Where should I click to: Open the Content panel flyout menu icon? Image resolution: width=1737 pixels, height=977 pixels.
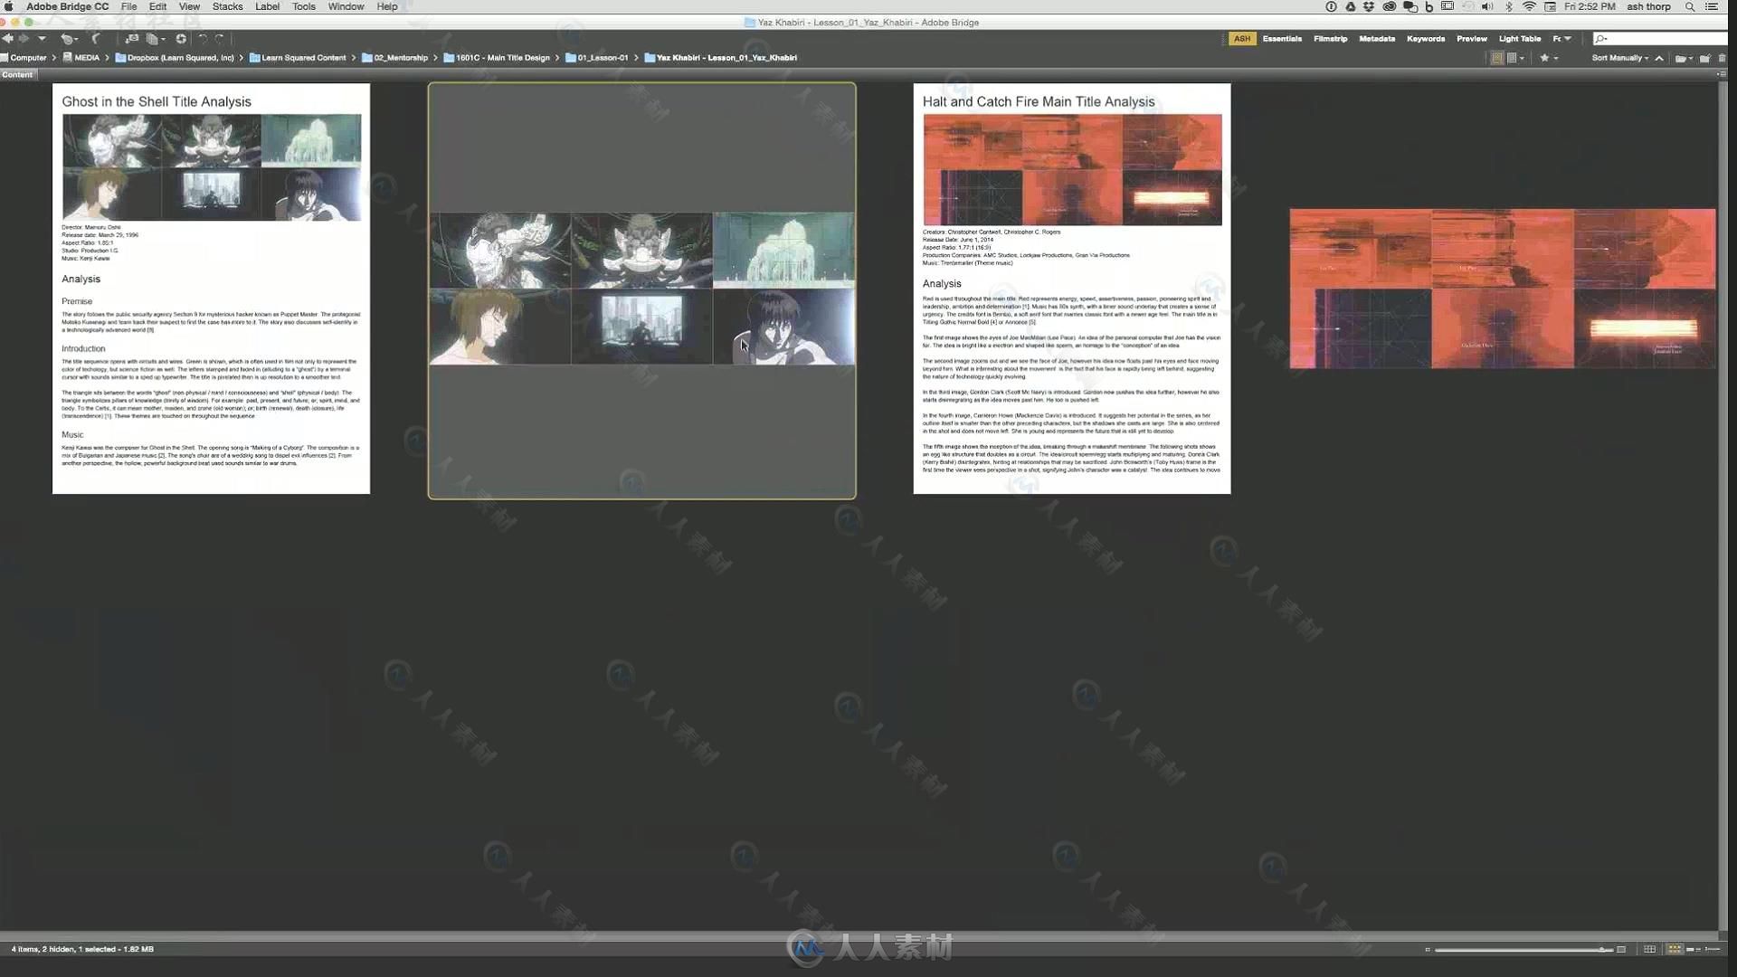pos(1721,75)
